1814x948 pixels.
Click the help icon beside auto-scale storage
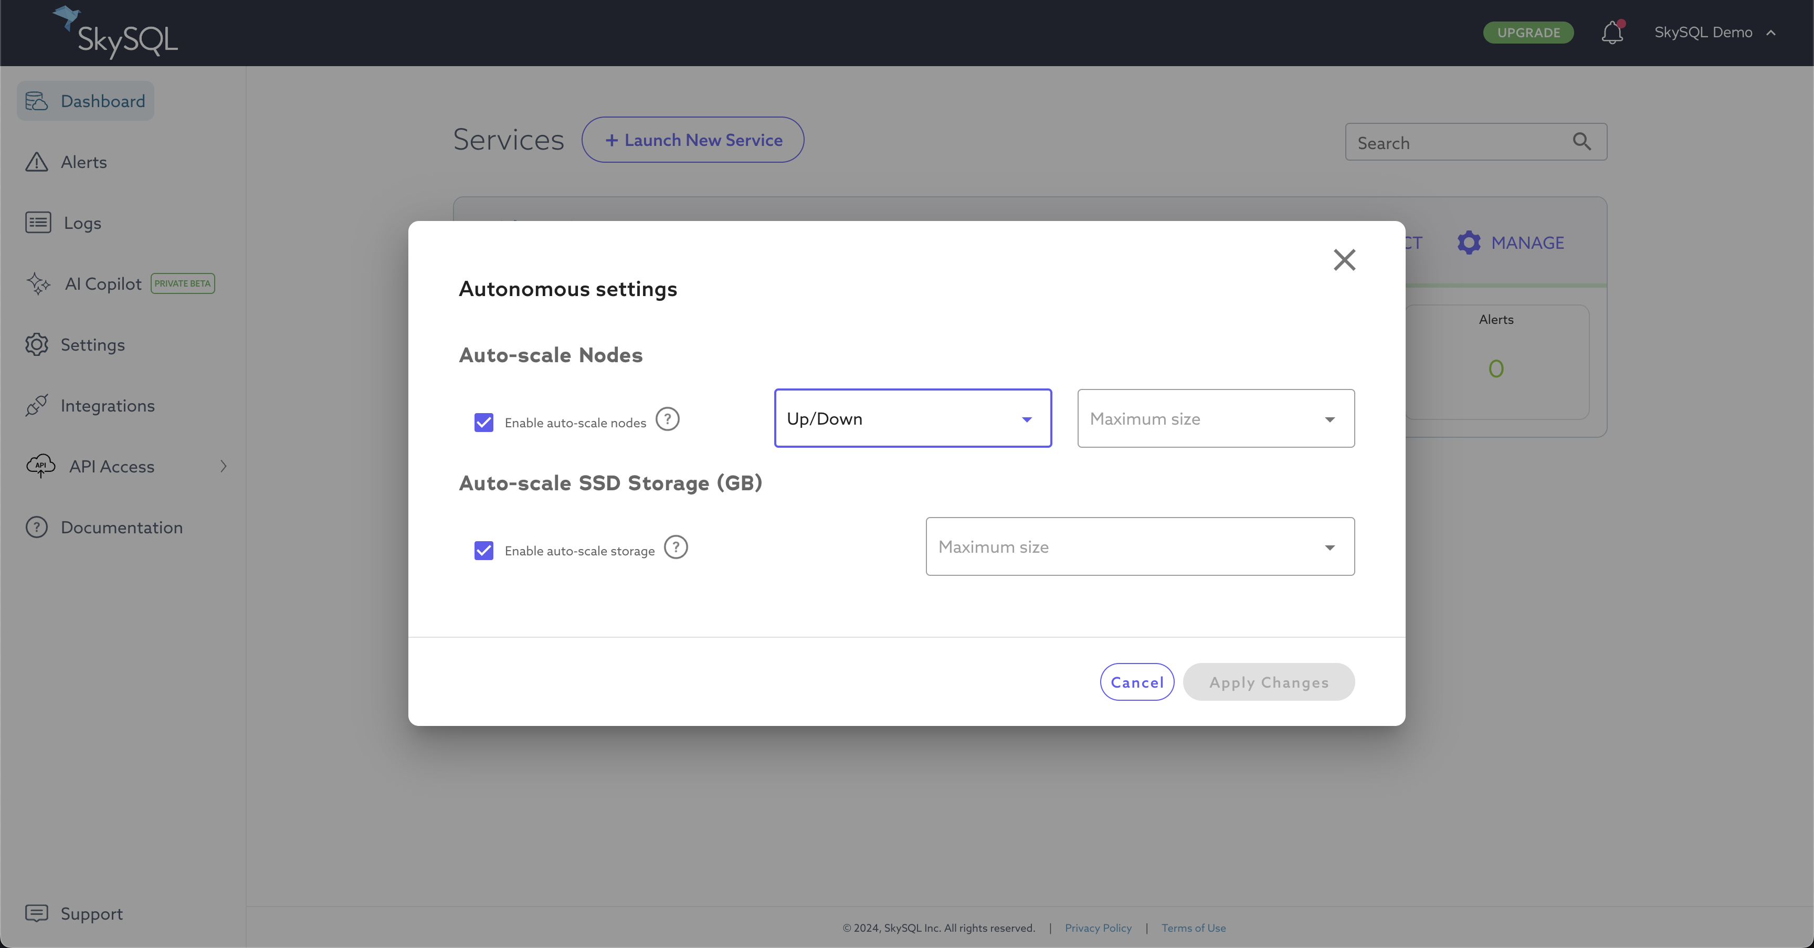pos(674,546)
